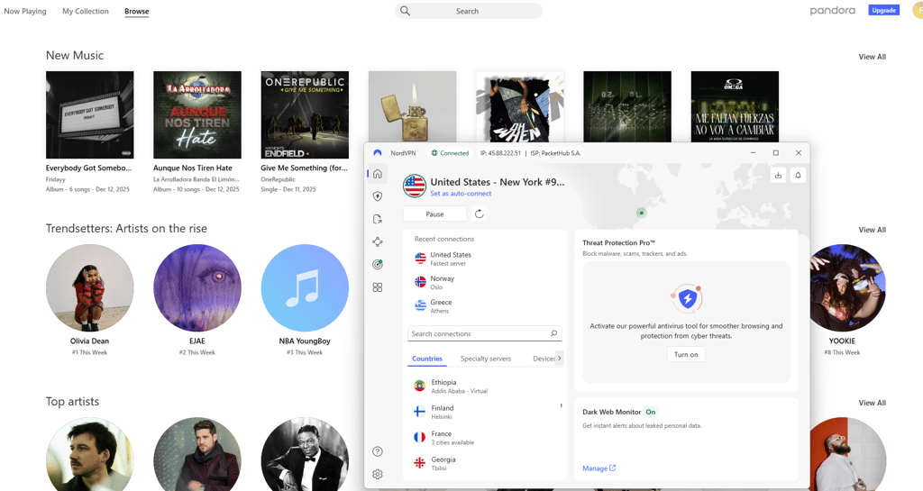923x491 pixels.
Task: Click the Finland flag icon
Action: click(420, 412)
